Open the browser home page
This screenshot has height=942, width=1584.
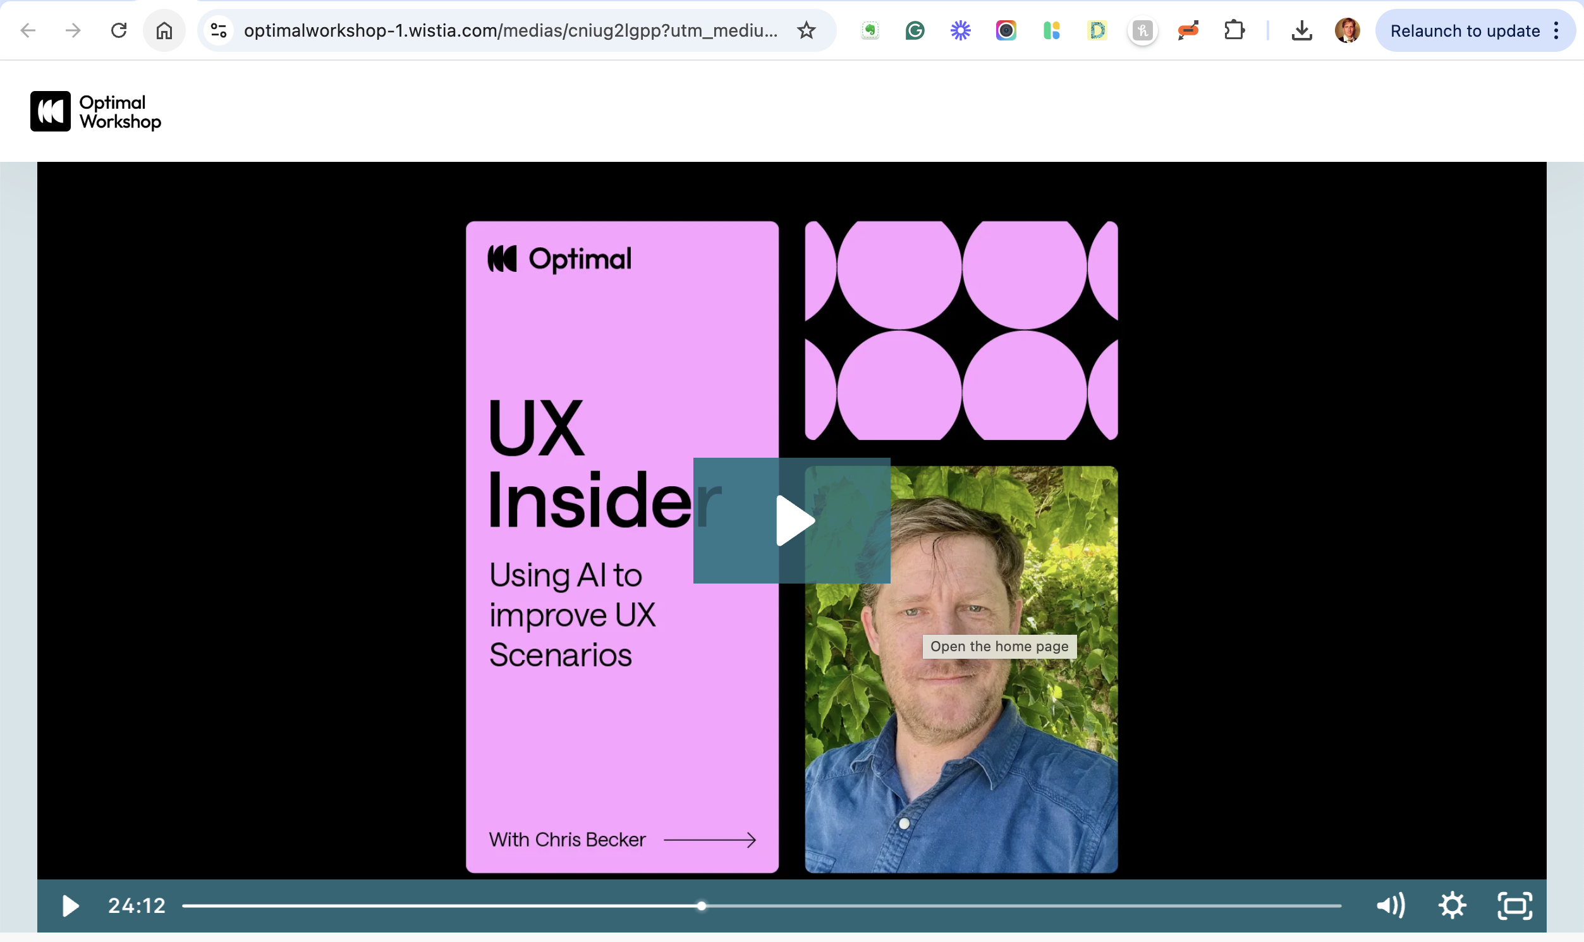[x=164, y=30]
